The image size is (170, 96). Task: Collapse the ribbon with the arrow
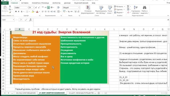click(168, 16)
